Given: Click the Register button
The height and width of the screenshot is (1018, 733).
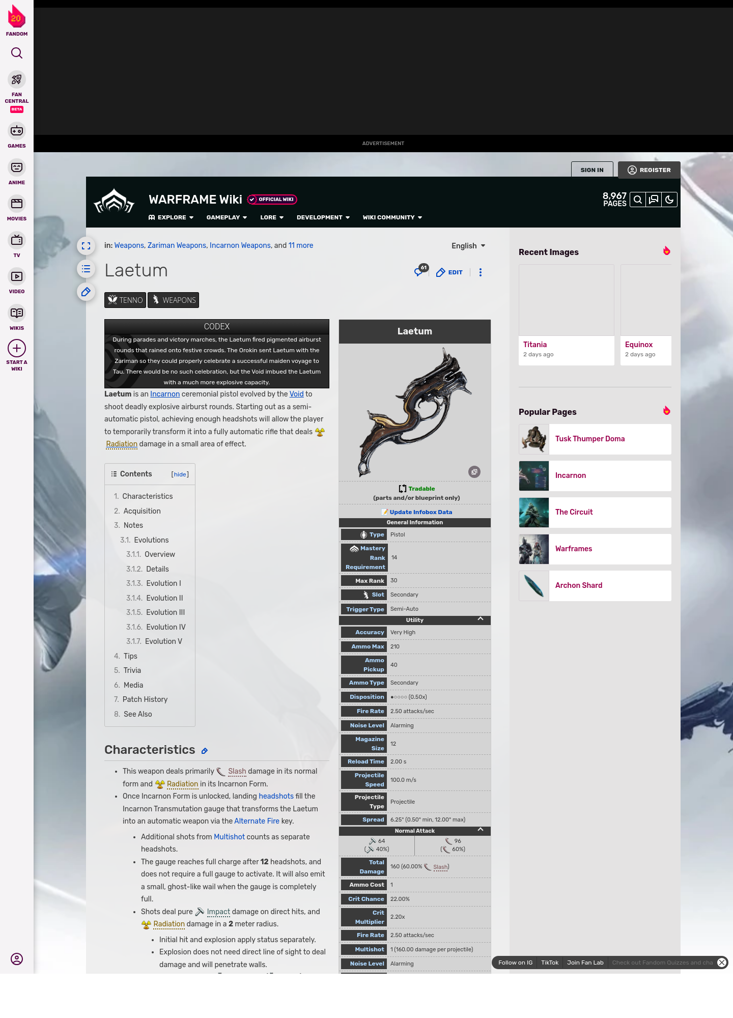Looking at the screenshot, I should tap(649, 170).
